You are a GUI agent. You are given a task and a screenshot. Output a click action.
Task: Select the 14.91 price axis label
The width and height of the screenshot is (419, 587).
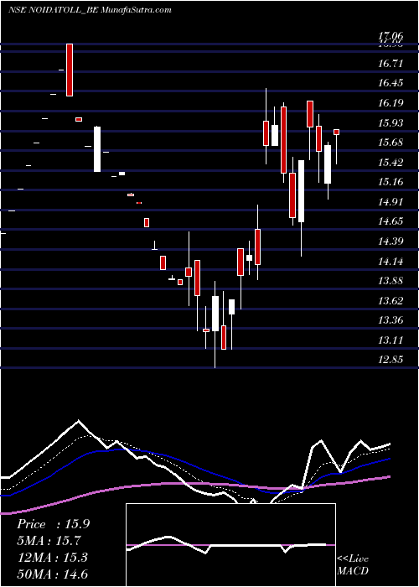[391, 202]
